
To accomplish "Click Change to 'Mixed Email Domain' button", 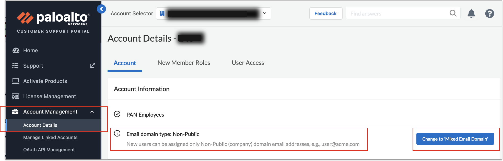I will pyautogui.click(x=455, y=139).
